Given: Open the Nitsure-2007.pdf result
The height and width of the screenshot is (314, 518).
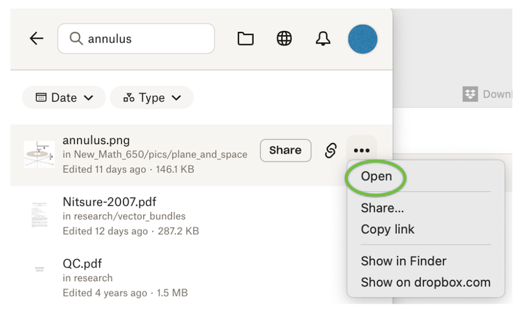Looking at the screenshot, I should [x=109, y=202].
